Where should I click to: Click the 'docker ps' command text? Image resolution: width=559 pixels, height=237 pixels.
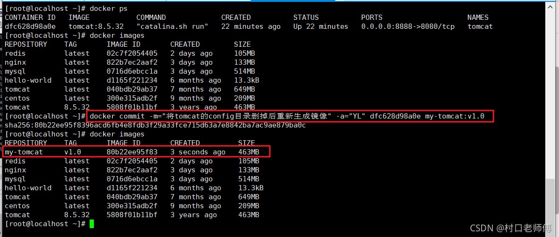tap(108, 8)
